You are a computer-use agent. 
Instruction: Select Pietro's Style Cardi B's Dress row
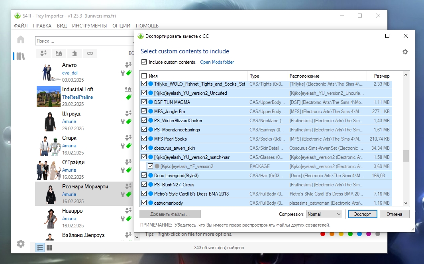(x=266, y=194)
